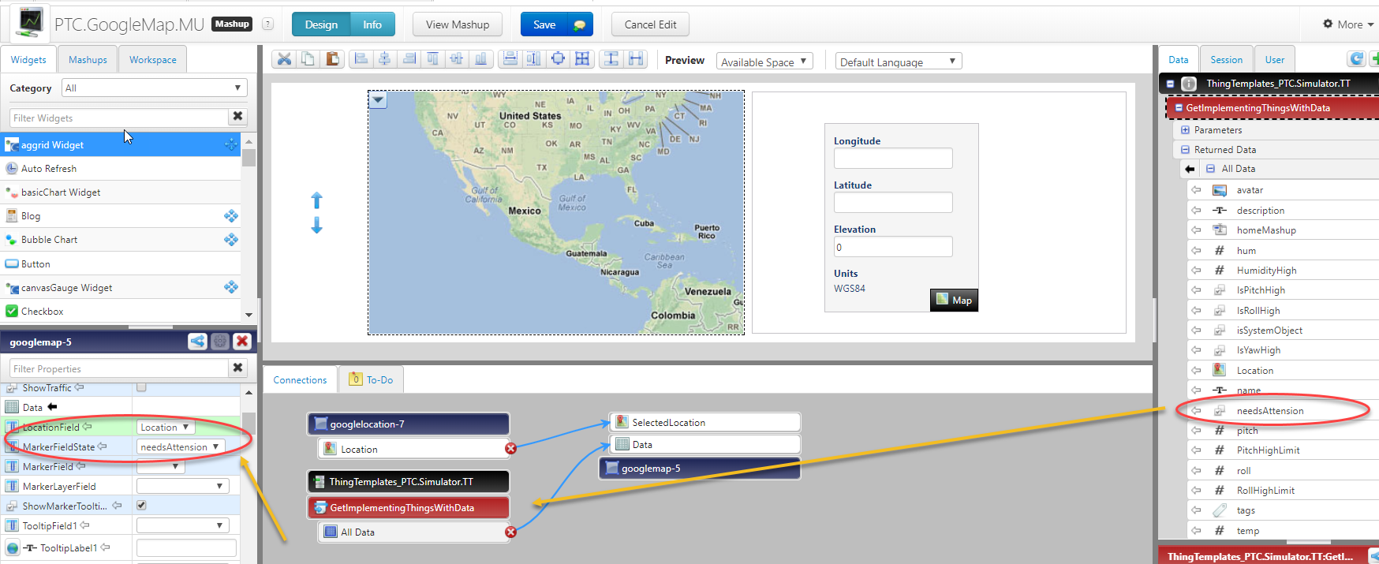Click the blue up arrow beside map
1379x564 pixels.
316,200
